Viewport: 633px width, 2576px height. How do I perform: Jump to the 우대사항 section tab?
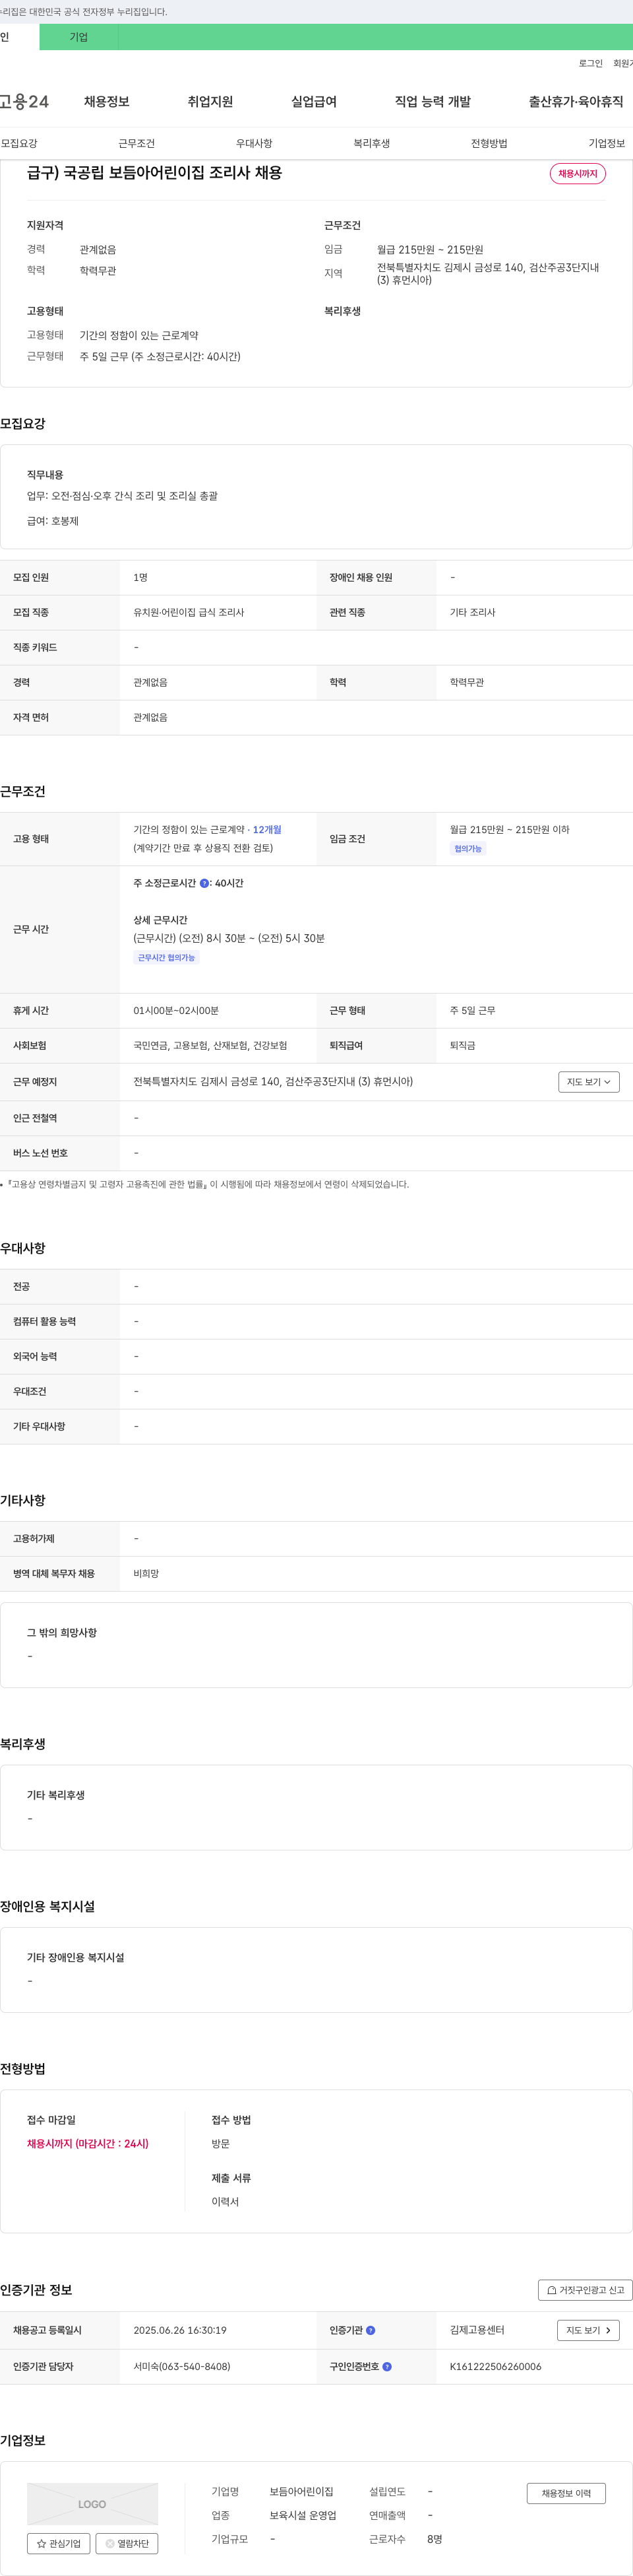(x=254, y=143)
